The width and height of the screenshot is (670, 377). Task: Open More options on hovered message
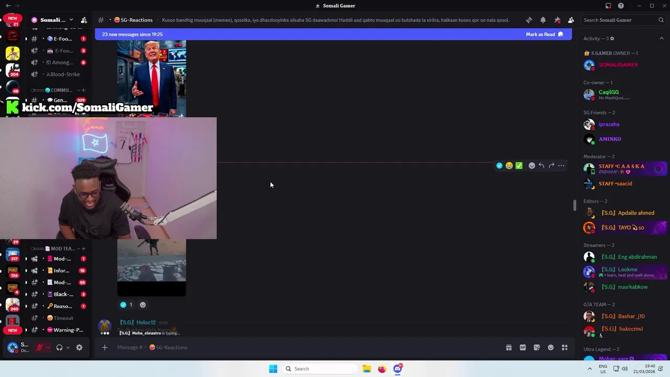pyautogui.click(x=561, y=165)
